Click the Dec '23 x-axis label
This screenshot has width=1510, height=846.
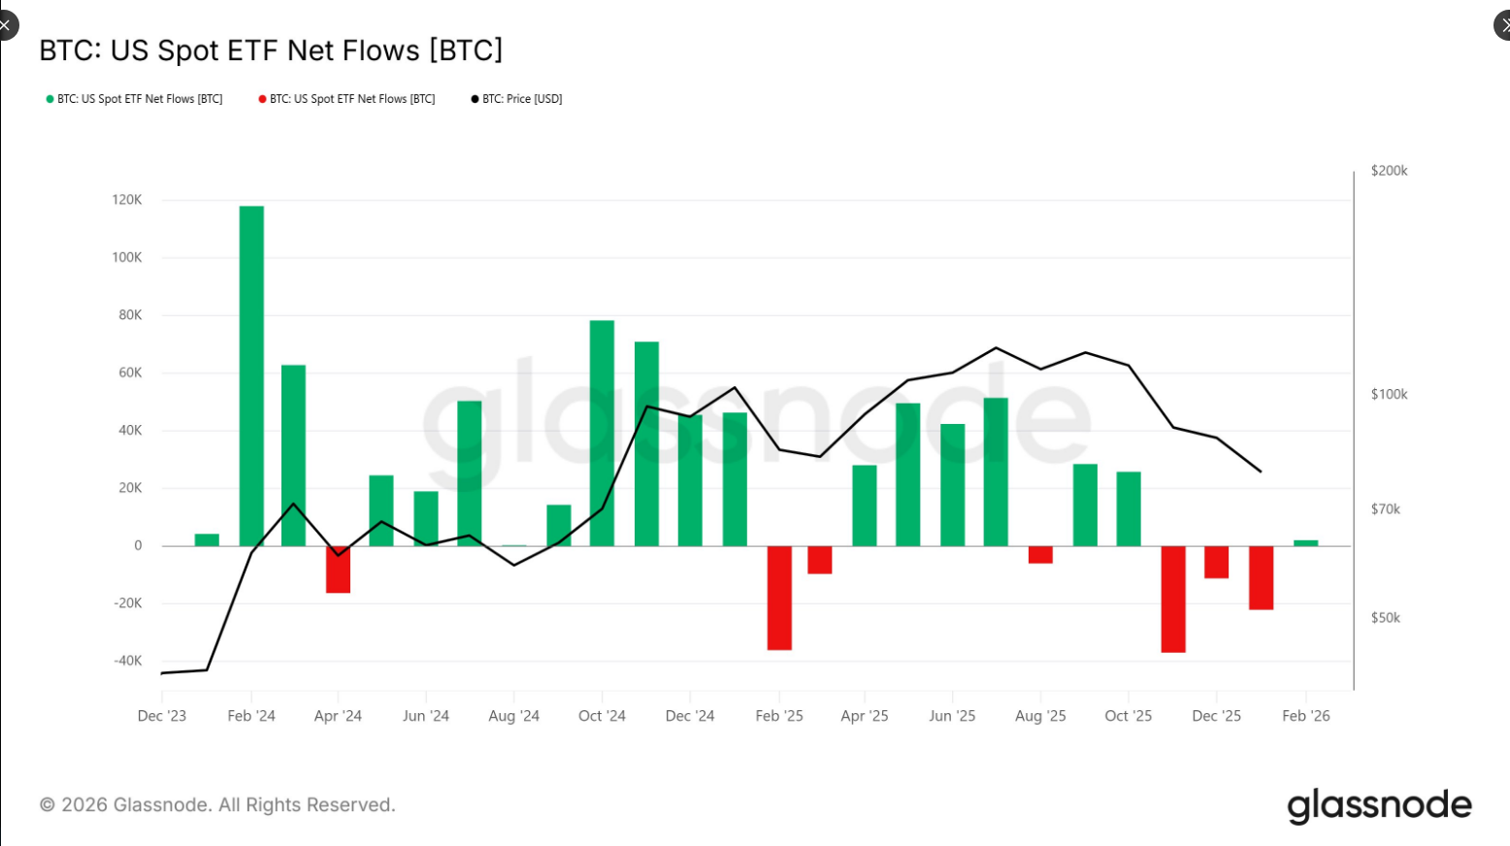tap(162, 716)
